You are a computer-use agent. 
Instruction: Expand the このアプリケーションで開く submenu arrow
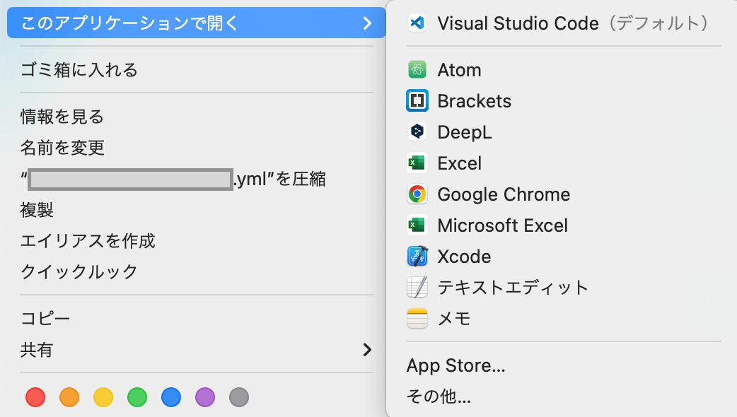366,23
